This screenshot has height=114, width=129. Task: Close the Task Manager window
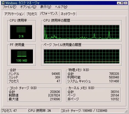tap(126, 3)
